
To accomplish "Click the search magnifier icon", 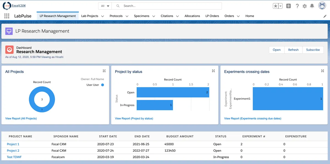I will (x=118, y=6).
